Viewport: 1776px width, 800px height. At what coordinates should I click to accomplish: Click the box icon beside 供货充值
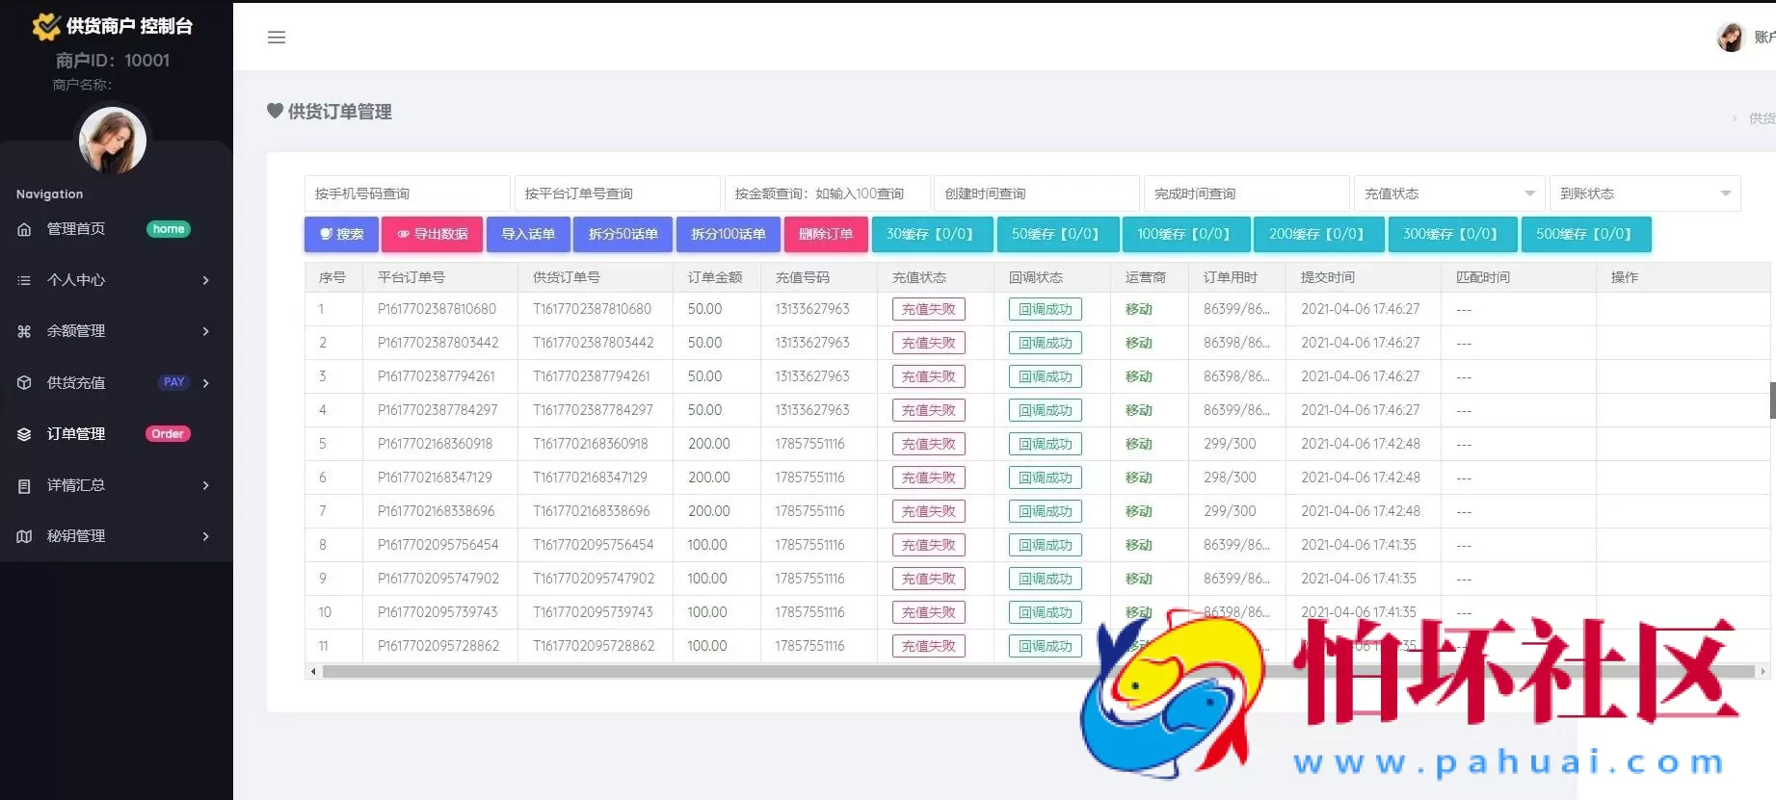tap(25, 382)
